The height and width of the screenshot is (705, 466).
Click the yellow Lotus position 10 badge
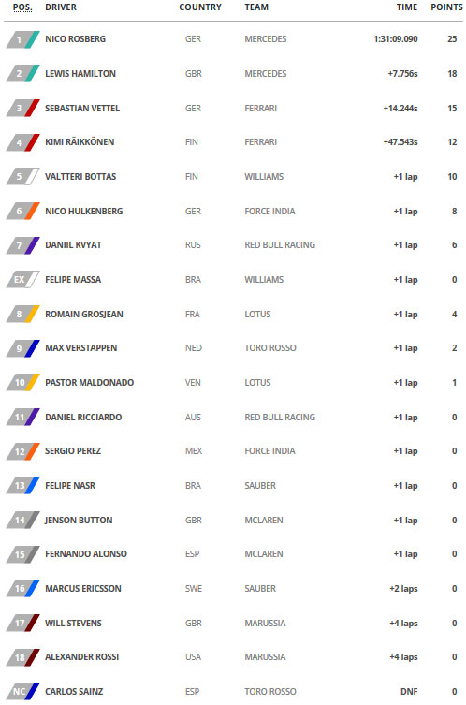(22, 383)
